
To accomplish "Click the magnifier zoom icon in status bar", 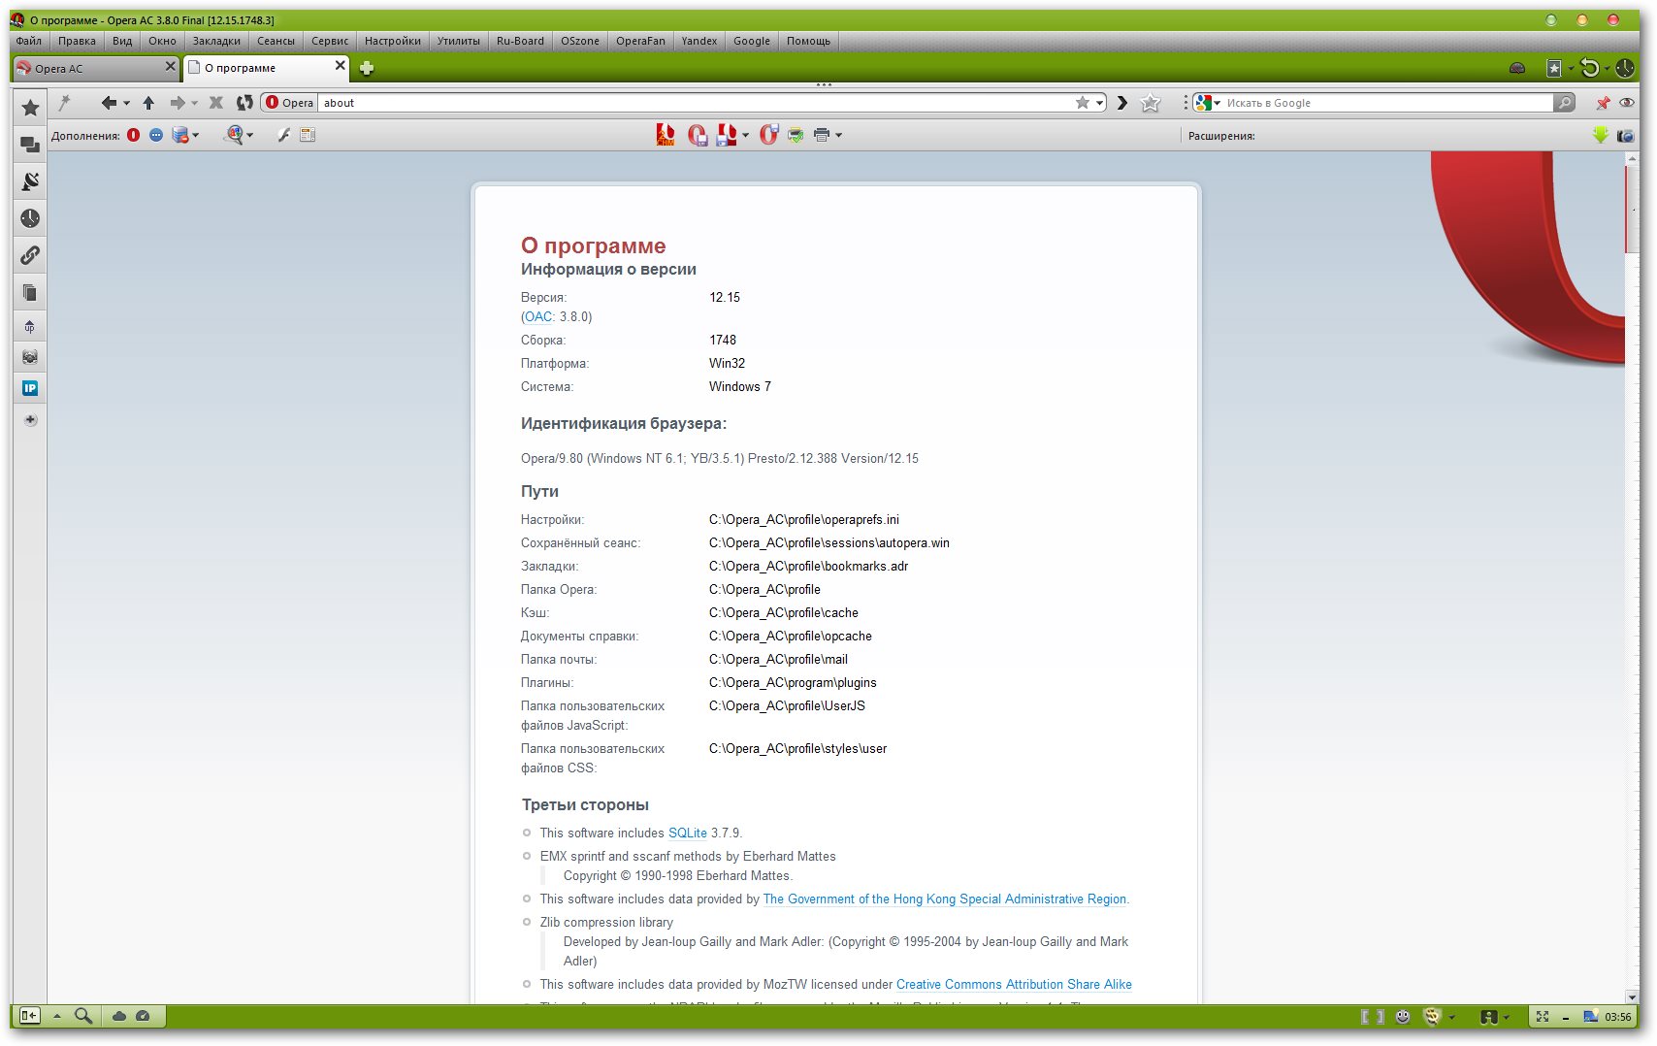I will point(83,1016).
